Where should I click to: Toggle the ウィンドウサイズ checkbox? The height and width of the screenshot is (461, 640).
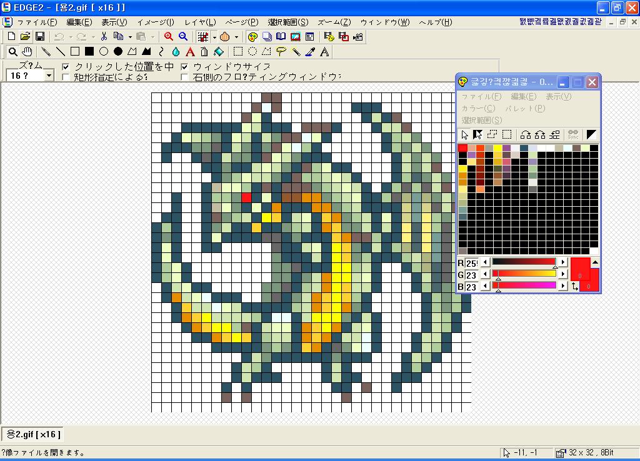pos(184,66)
